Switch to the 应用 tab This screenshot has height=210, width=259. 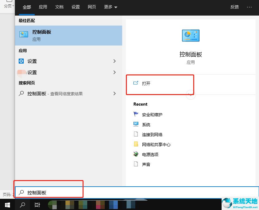point(43,7)
